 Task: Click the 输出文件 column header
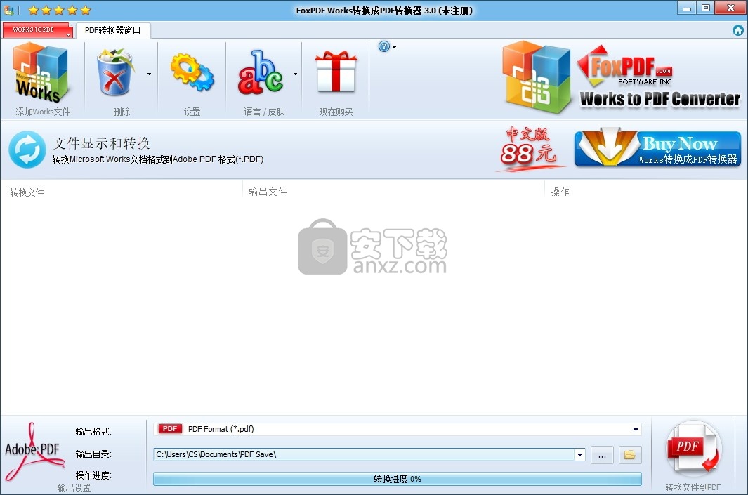pyautogui.click(x=268, y=192)
